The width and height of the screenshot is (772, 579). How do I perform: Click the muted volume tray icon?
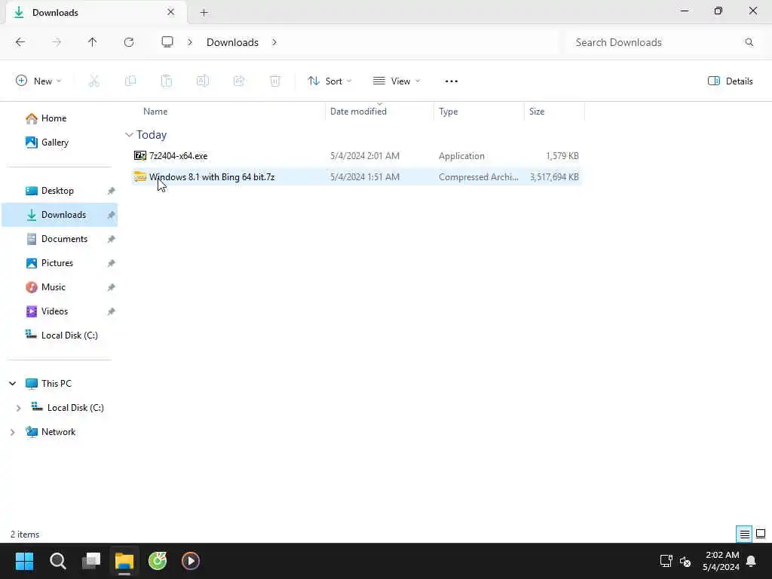pos(685,561)
